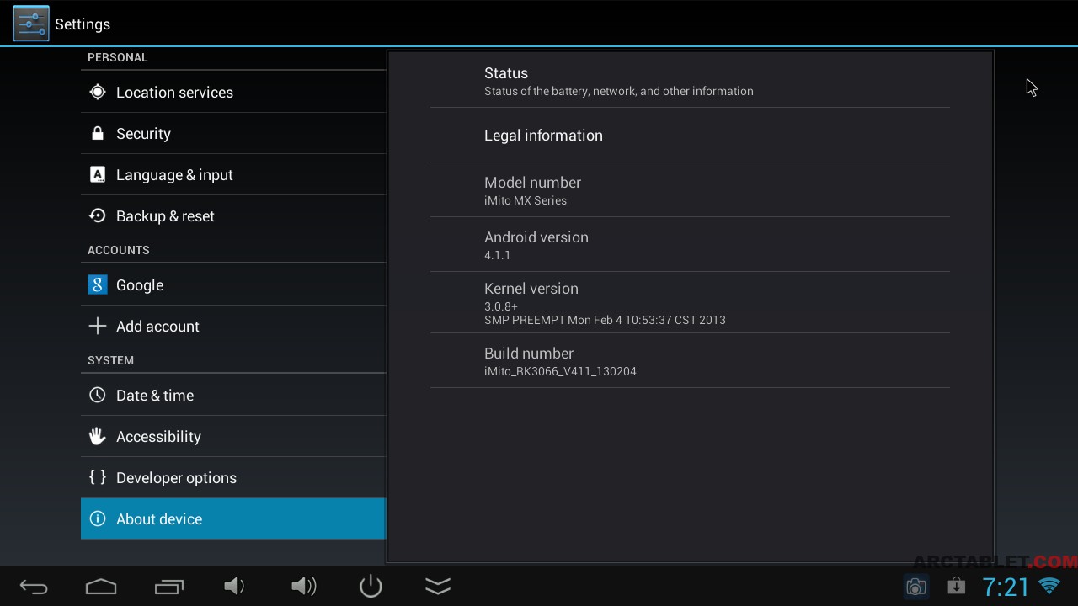Click the iMito_RK3066_V411_130204 build value
The width and height of the screenshot is (1078, 606).
[560, 371]
